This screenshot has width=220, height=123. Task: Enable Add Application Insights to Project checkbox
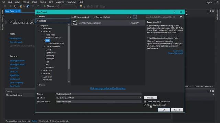[148, 38]
